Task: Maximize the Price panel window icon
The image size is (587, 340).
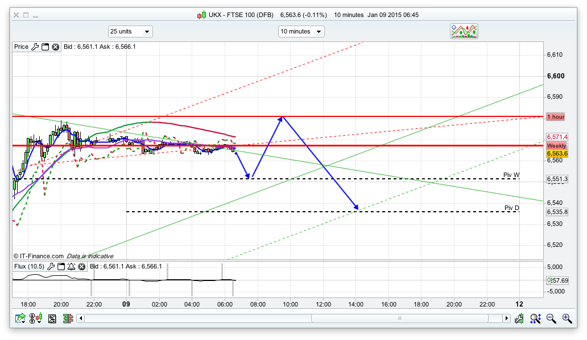Action: point(45,47)
